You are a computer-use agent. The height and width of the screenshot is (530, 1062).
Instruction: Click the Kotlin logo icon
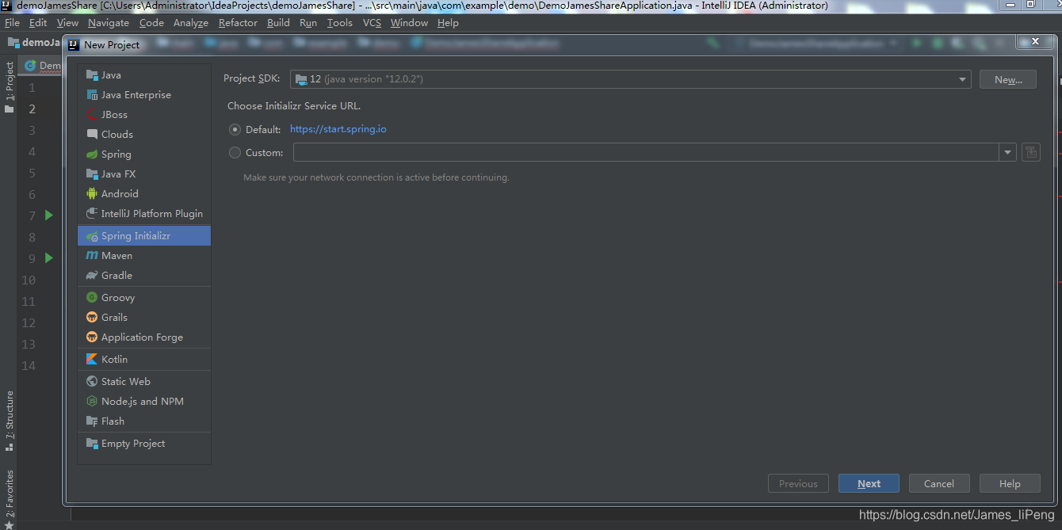click(92, 360)
